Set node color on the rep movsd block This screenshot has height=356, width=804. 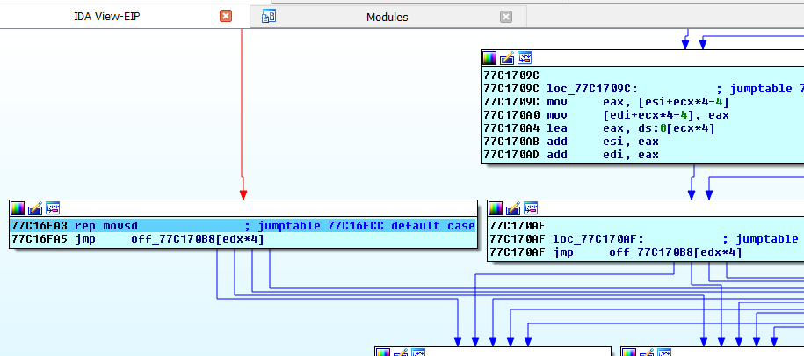(18, 208)
